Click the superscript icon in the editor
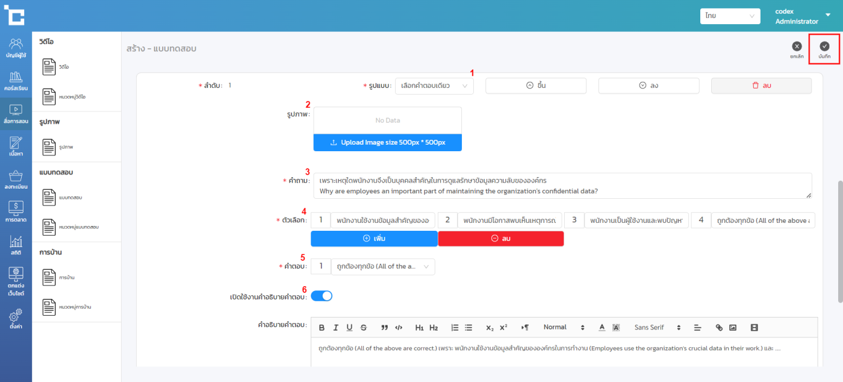The width and height of the screenshot is (843, 382). pyautogui.click(x=503, y=328)
